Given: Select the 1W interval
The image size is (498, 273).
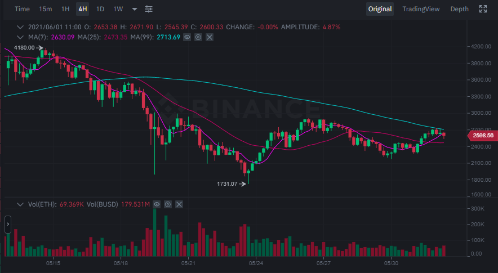Looking at the screenshot, I should click(x=118, y=9).
